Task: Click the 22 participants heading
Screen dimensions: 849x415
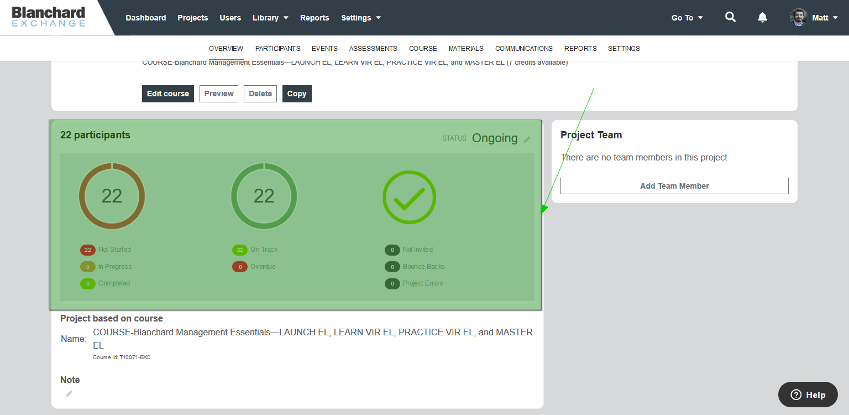Action: coord(95,135)
